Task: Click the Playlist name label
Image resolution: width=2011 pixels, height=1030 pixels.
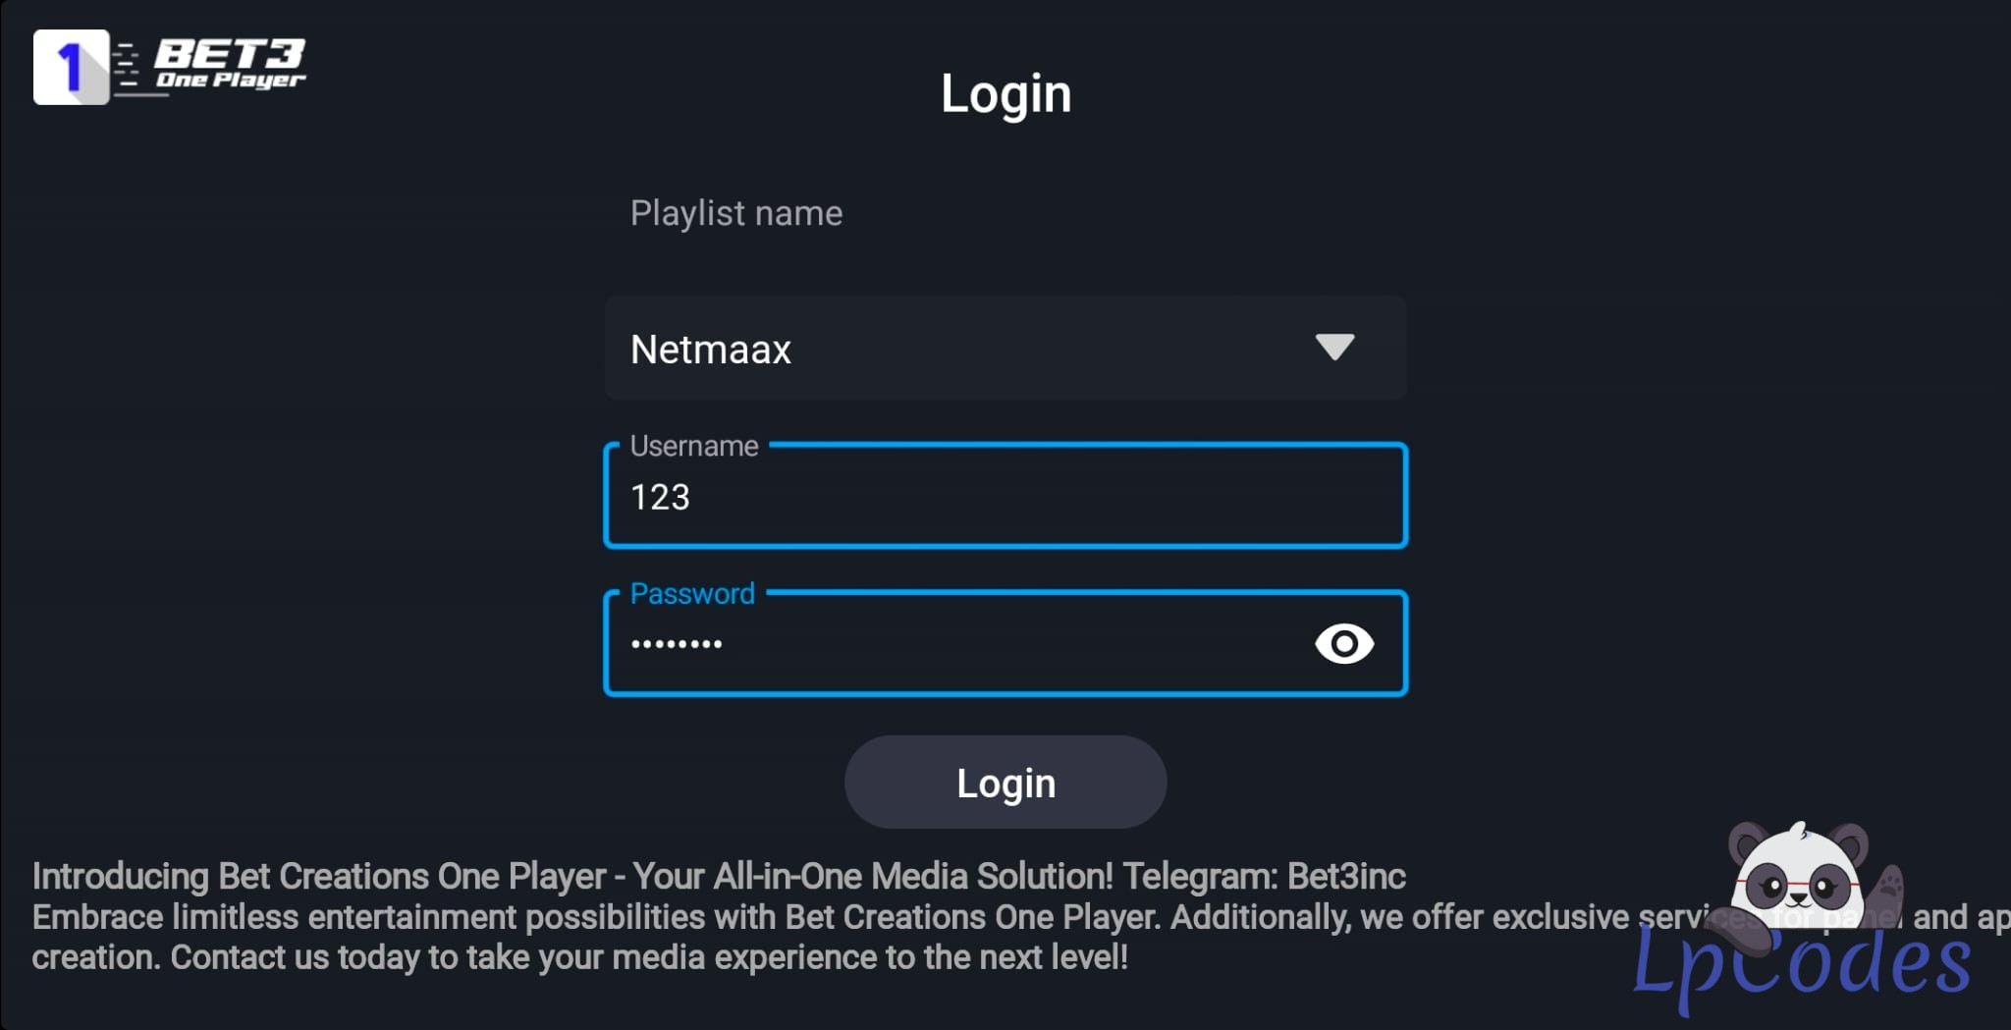Action: [736, 213]
